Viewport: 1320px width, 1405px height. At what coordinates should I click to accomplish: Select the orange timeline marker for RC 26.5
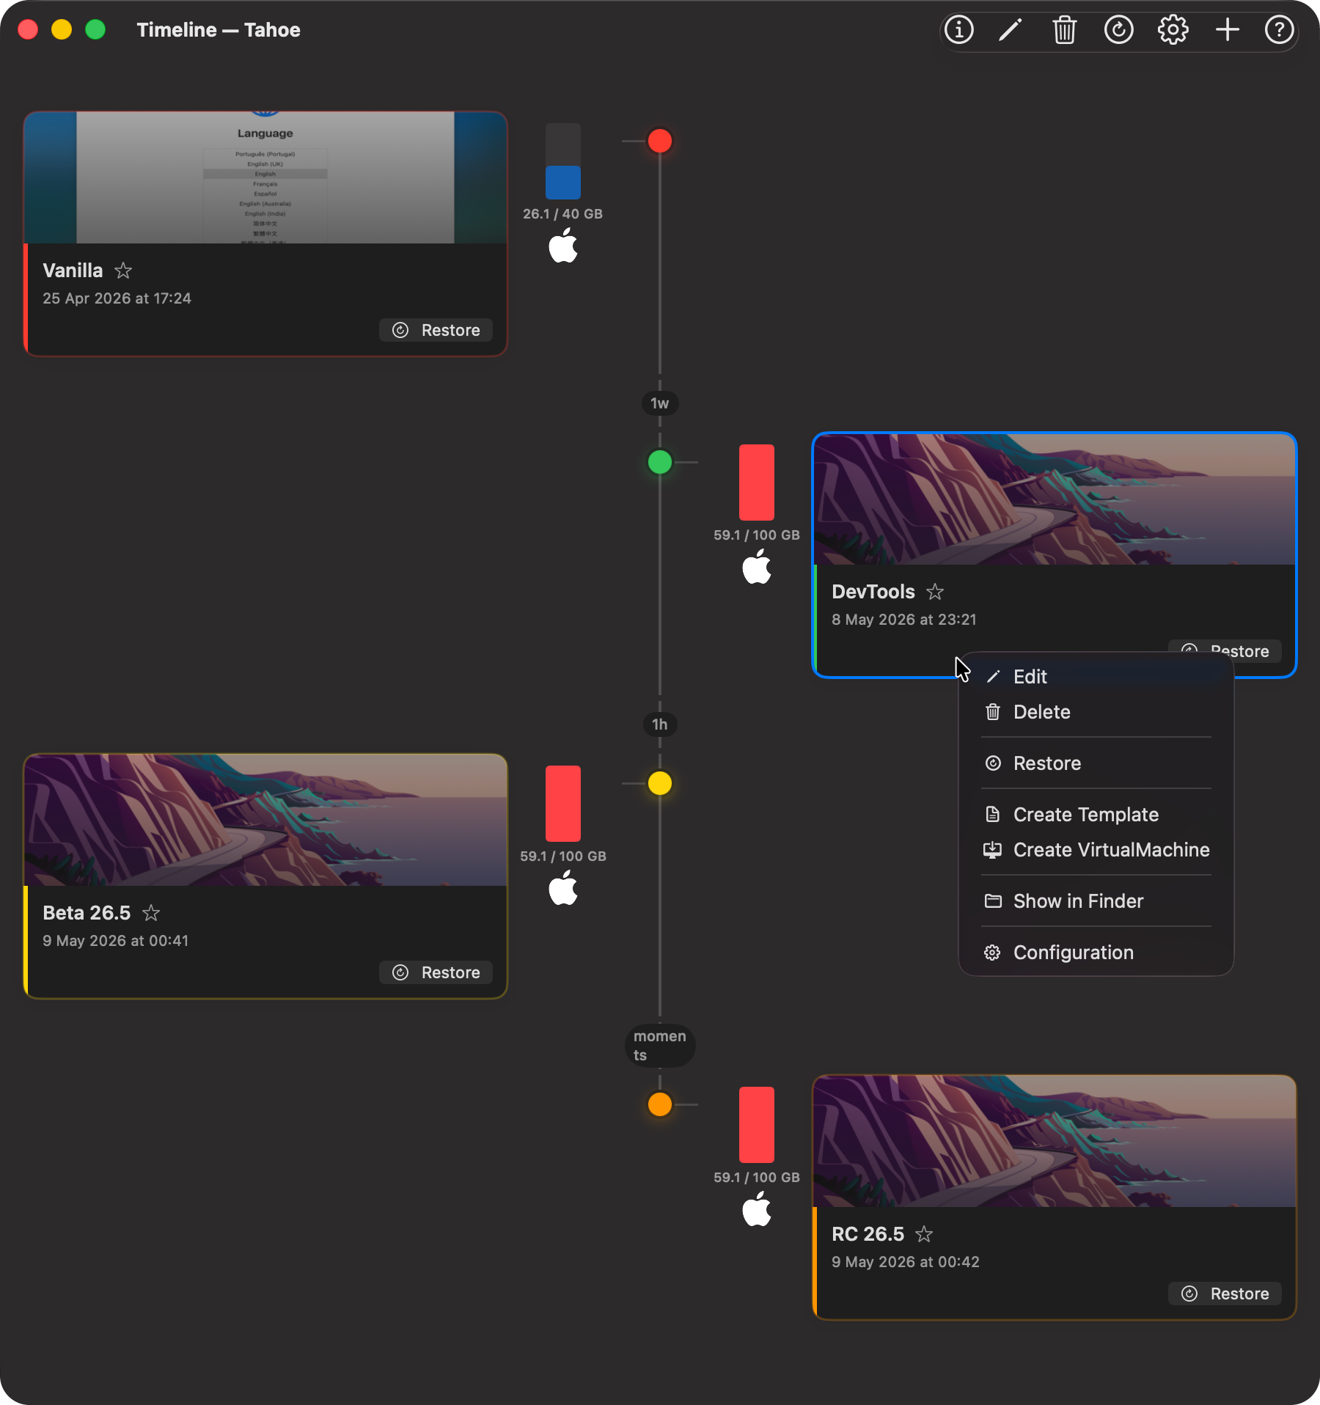coord(660,1104)
